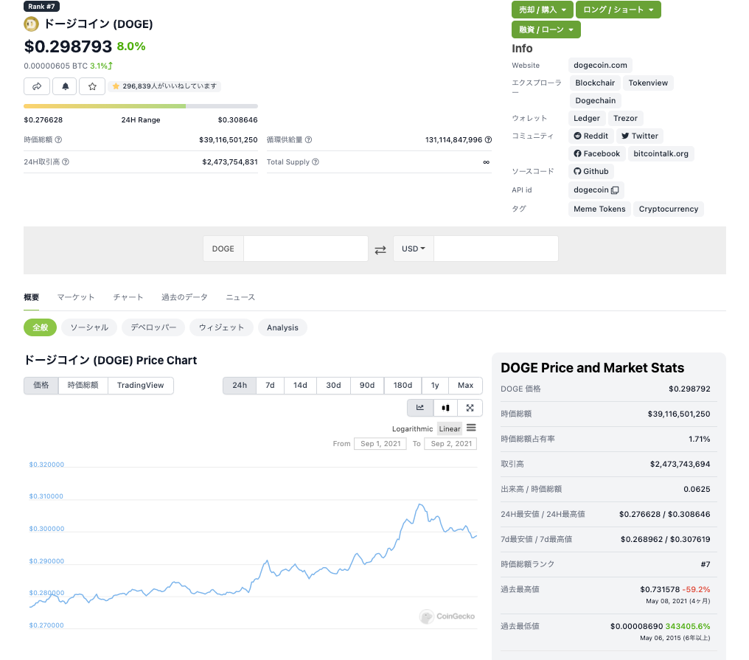
Task: Open the USD currency selector
Action: coord(414,249)
